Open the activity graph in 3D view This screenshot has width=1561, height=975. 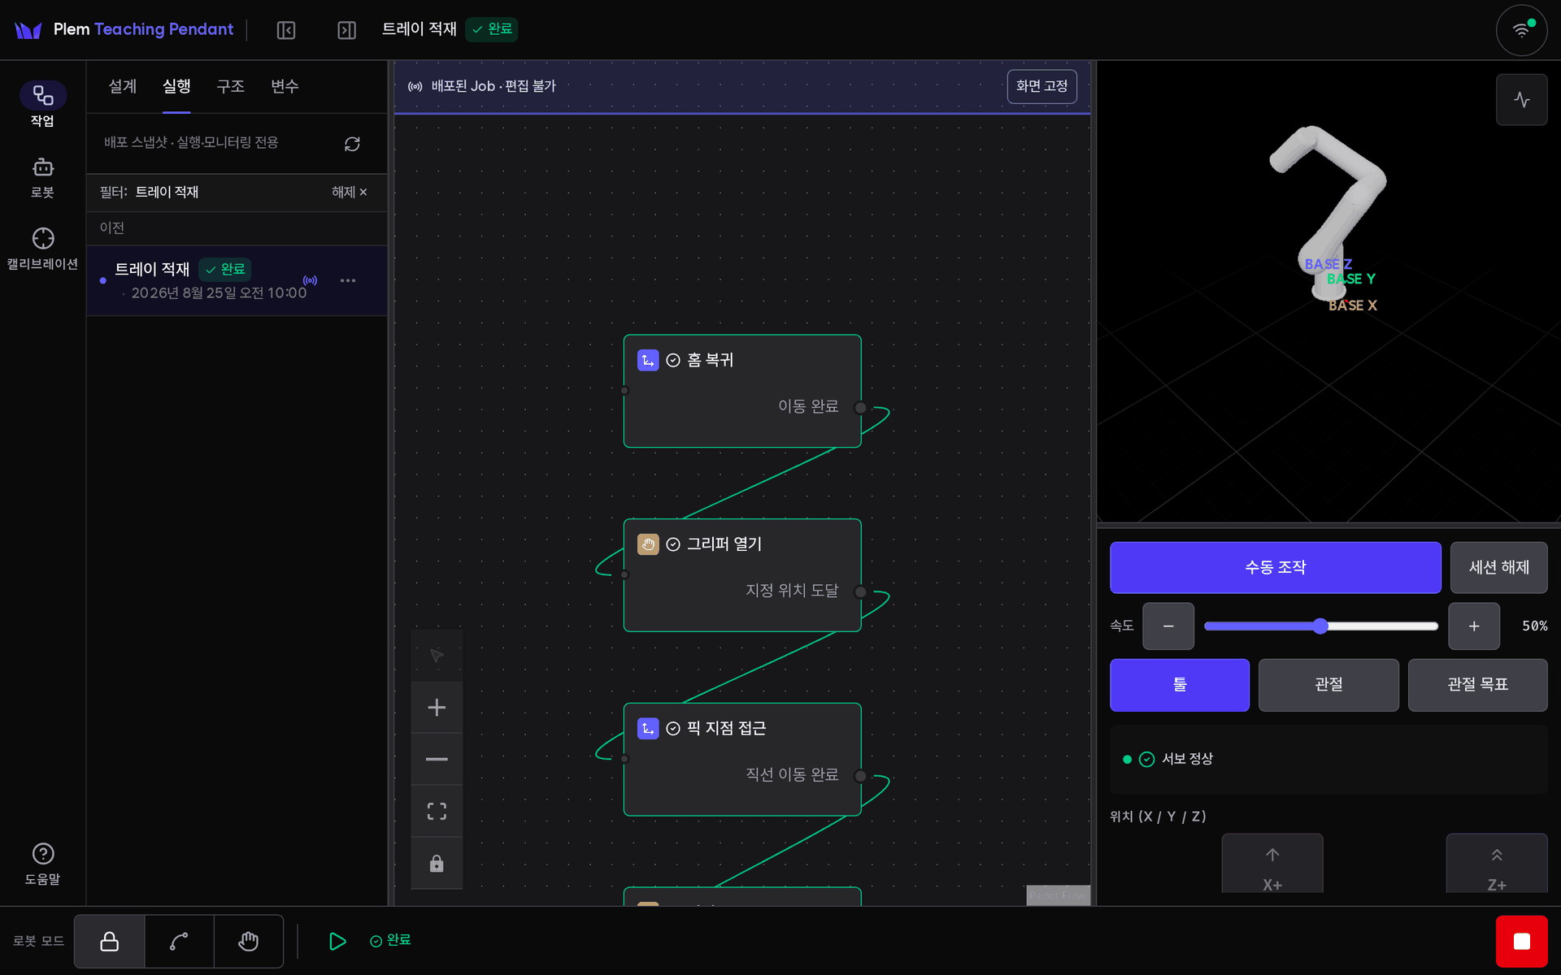click(1521, 99)
